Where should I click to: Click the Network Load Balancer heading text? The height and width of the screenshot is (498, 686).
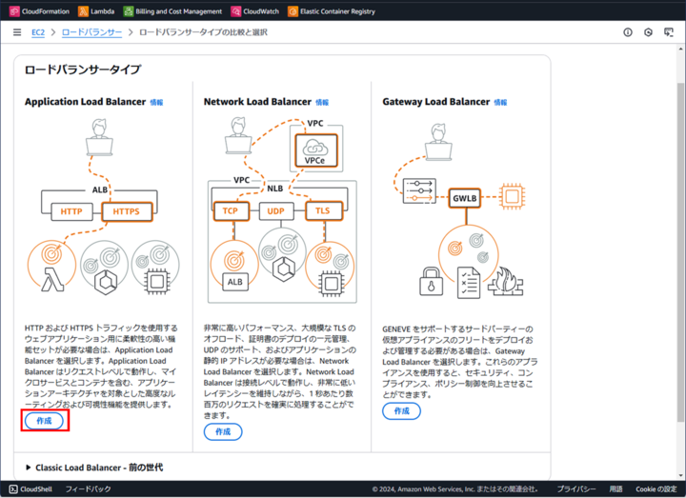tap(257, 102)
